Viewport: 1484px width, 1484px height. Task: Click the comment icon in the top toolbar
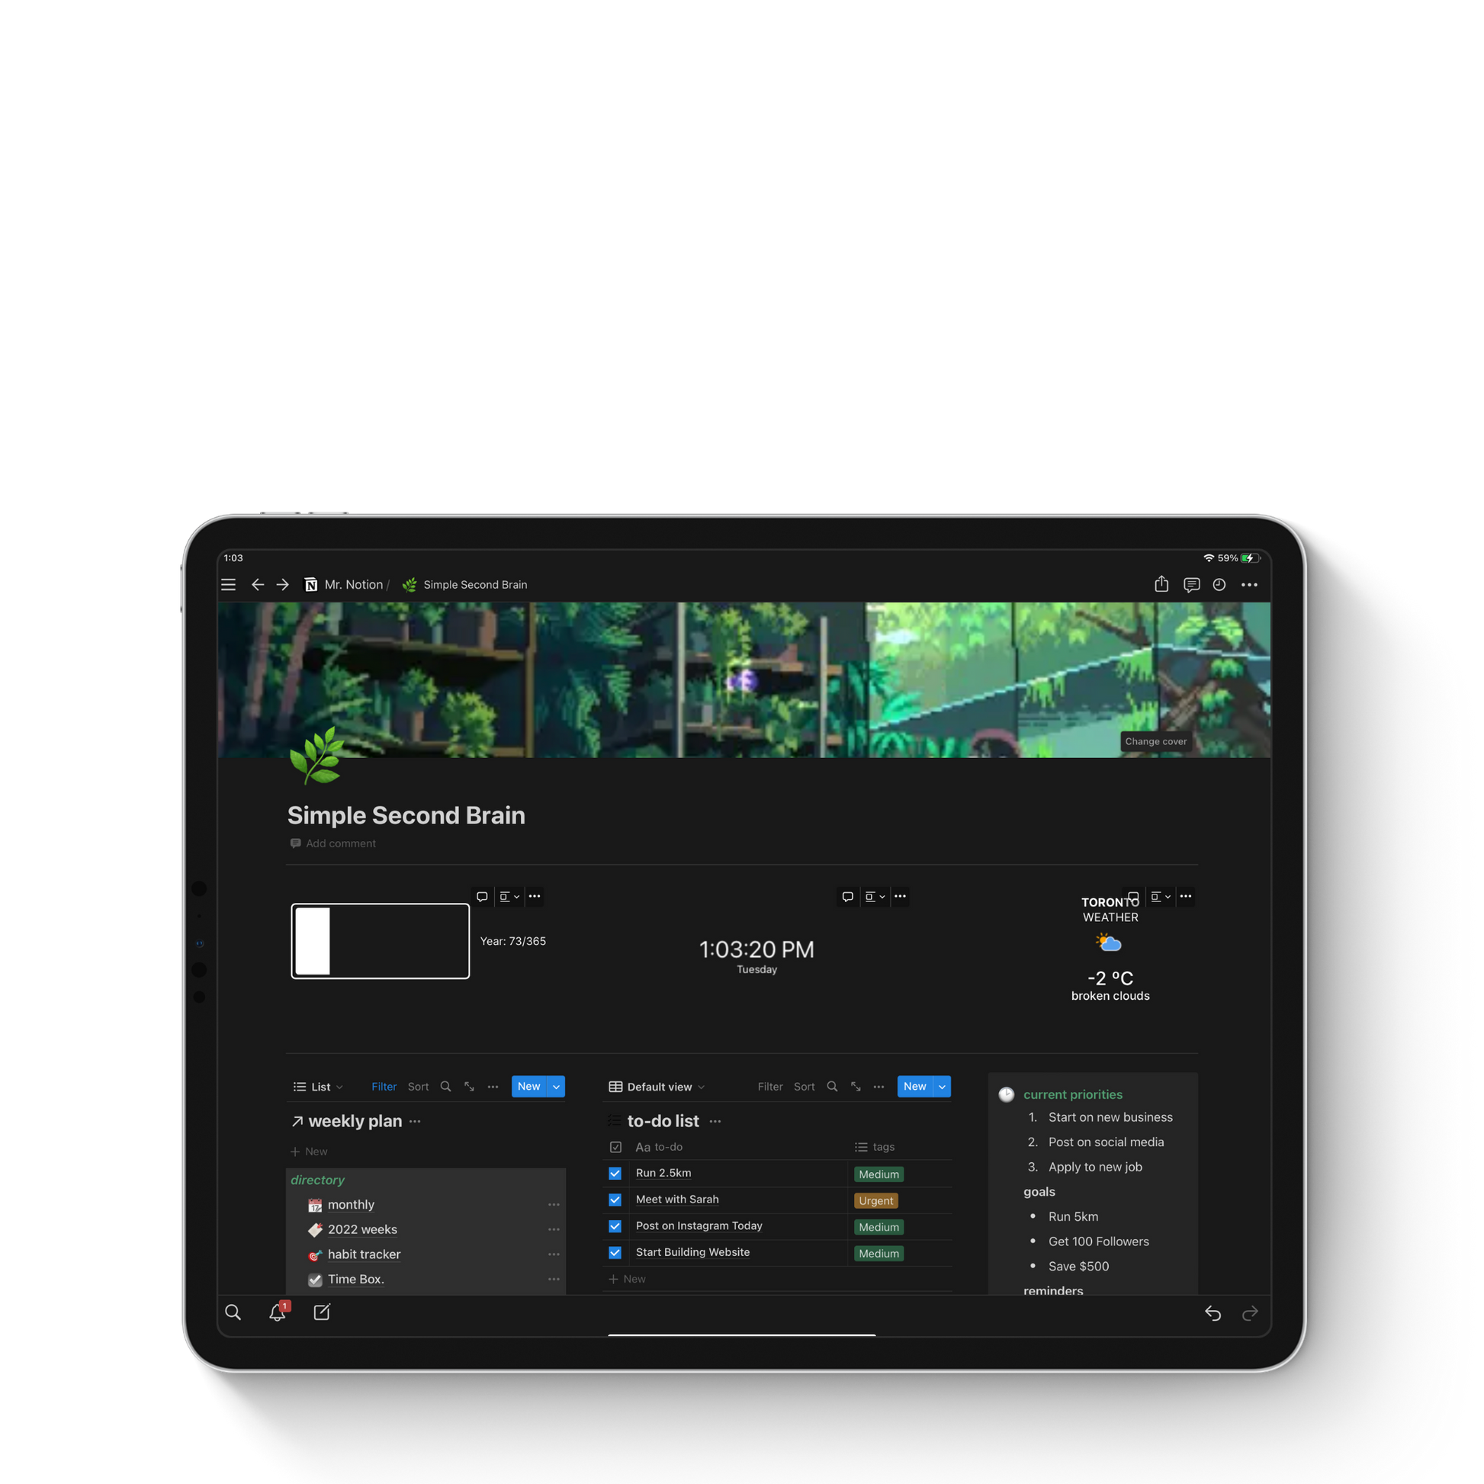coord(1190,586)
